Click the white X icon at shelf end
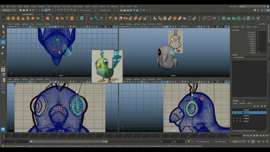Screen dimensions: 270x152 (x=258, y=18)
